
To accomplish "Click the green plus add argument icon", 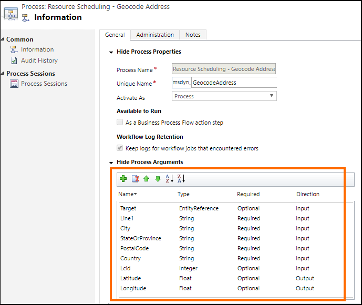I will (123, 179).
